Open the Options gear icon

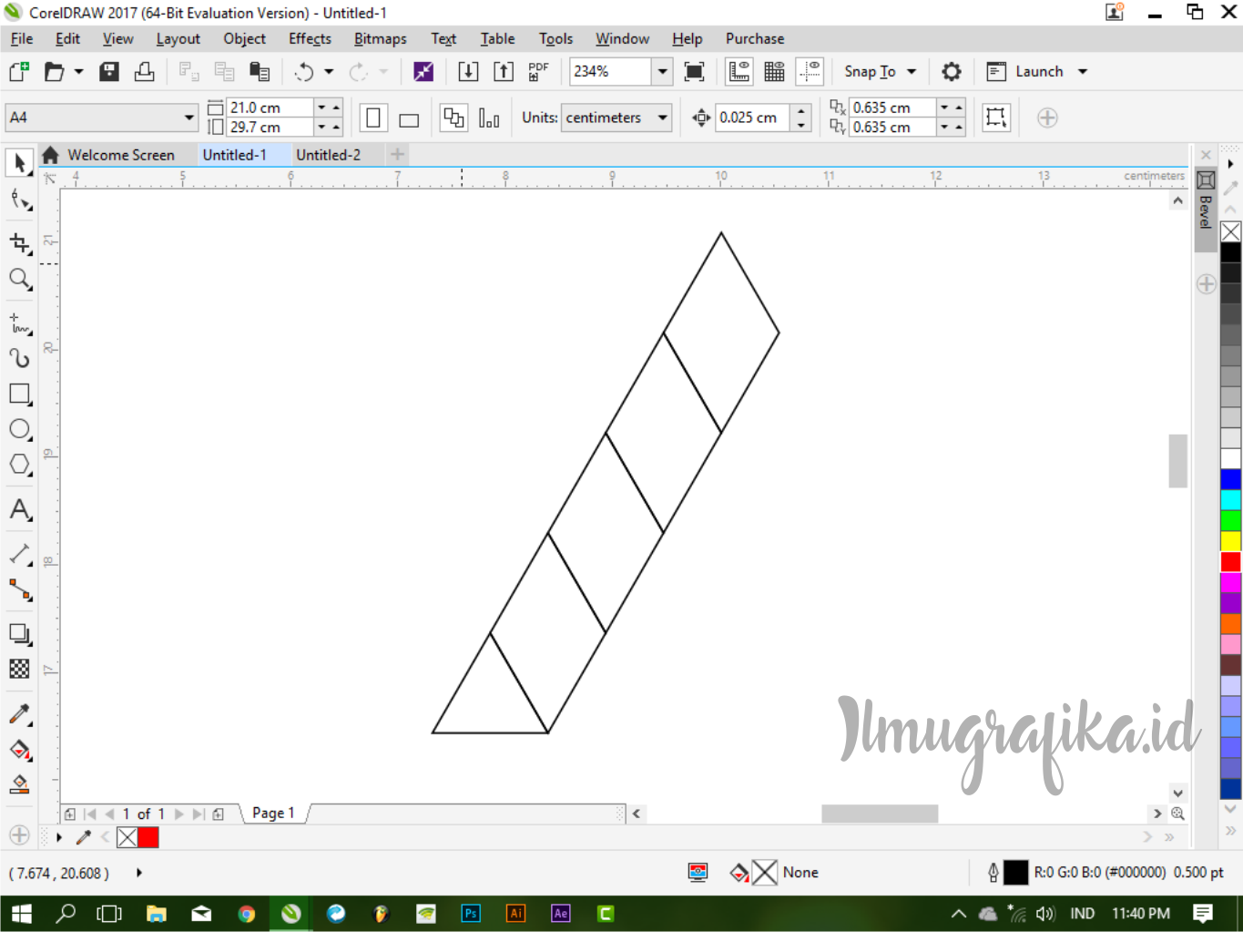(x=951, y=71)
